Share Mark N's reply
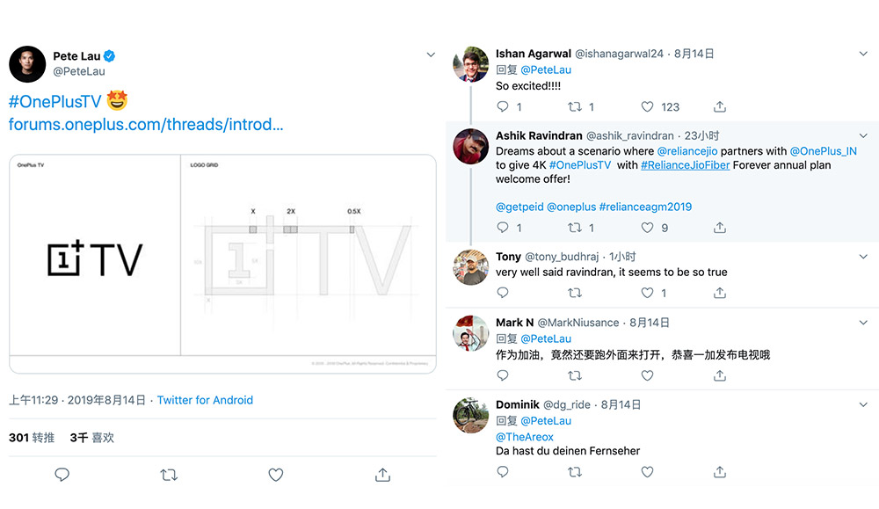879x509 pixels. (x=720, y=375)
